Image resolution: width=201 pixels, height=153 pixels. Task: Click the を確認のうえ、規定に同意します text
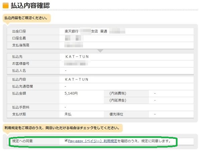[144, 141]
